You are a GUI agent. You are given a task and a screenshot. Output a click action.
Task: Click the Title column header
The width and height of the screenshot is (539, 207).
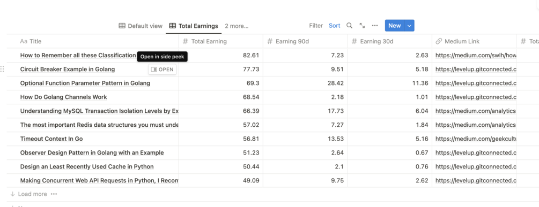pyautogui.click(x=92, y=42)
